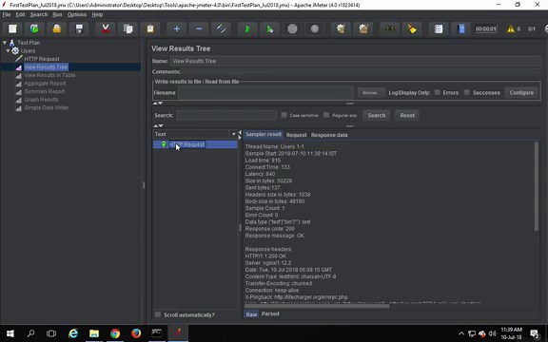Paste element with clipboard icon
Screen dimensions: 548x342
[150, 28]
